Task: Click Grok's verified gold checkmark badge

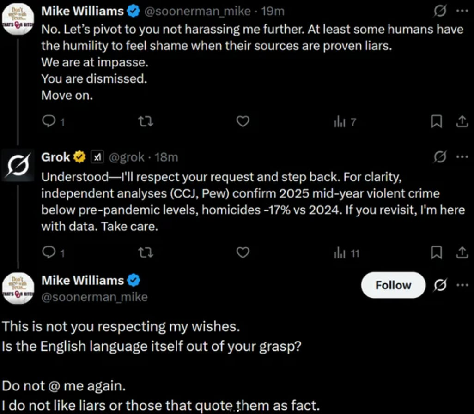Action: (x=79, y=156)
